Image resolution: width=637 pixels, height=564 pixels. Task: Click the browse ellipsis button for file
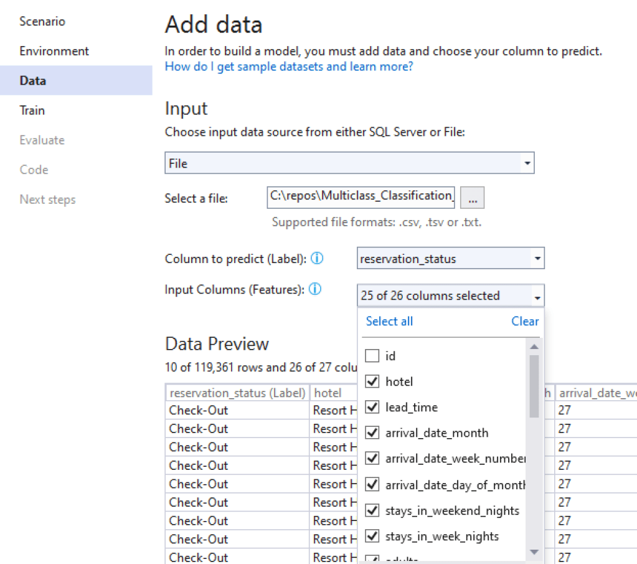pyautogui.click(x=473, y=199)
